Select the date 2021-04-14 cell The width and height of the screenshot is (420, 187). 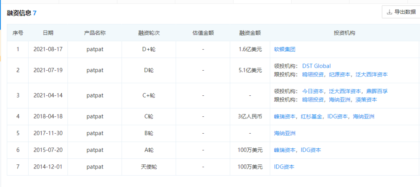pos(48,95)
